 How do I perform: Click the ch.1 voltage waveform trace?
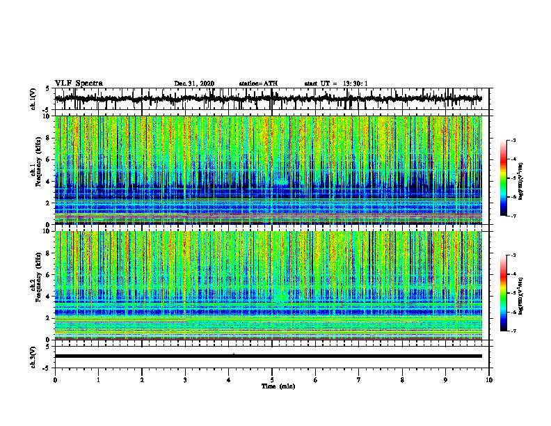pyautogui.click(x=268, y=99)
